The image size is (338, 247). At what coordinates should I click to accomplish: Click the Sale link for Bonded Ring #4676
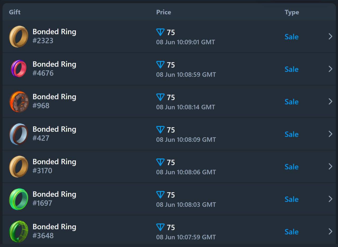tap(292, 69)
